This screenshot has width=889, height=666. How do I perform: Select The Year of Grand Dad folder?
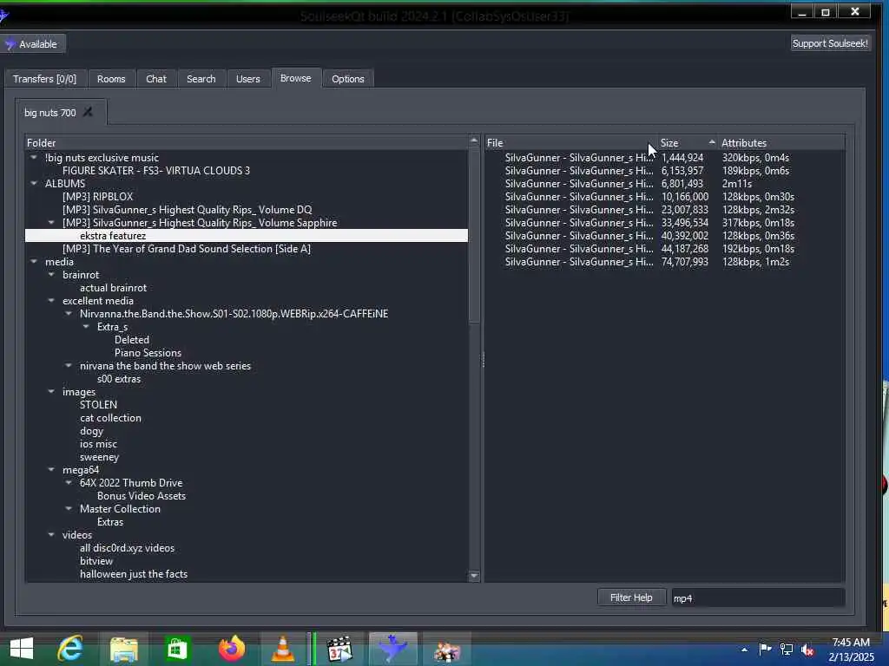[187, 249]
